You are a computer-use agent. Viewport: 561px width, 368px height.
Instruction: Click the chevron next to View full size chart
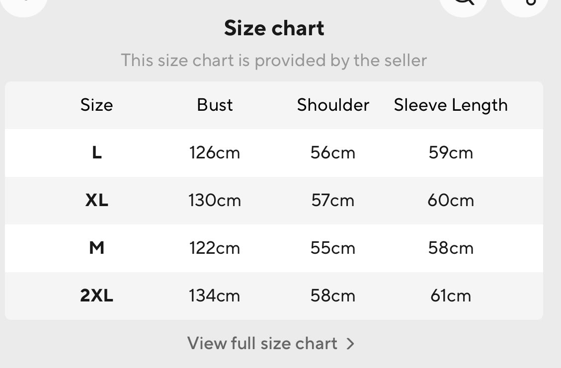[x=350, y=344]
